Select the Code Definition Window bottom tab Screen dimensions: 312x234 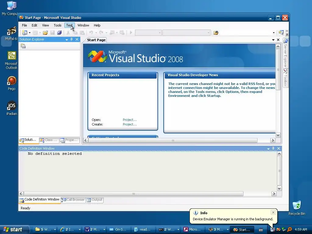coord(40,200)
